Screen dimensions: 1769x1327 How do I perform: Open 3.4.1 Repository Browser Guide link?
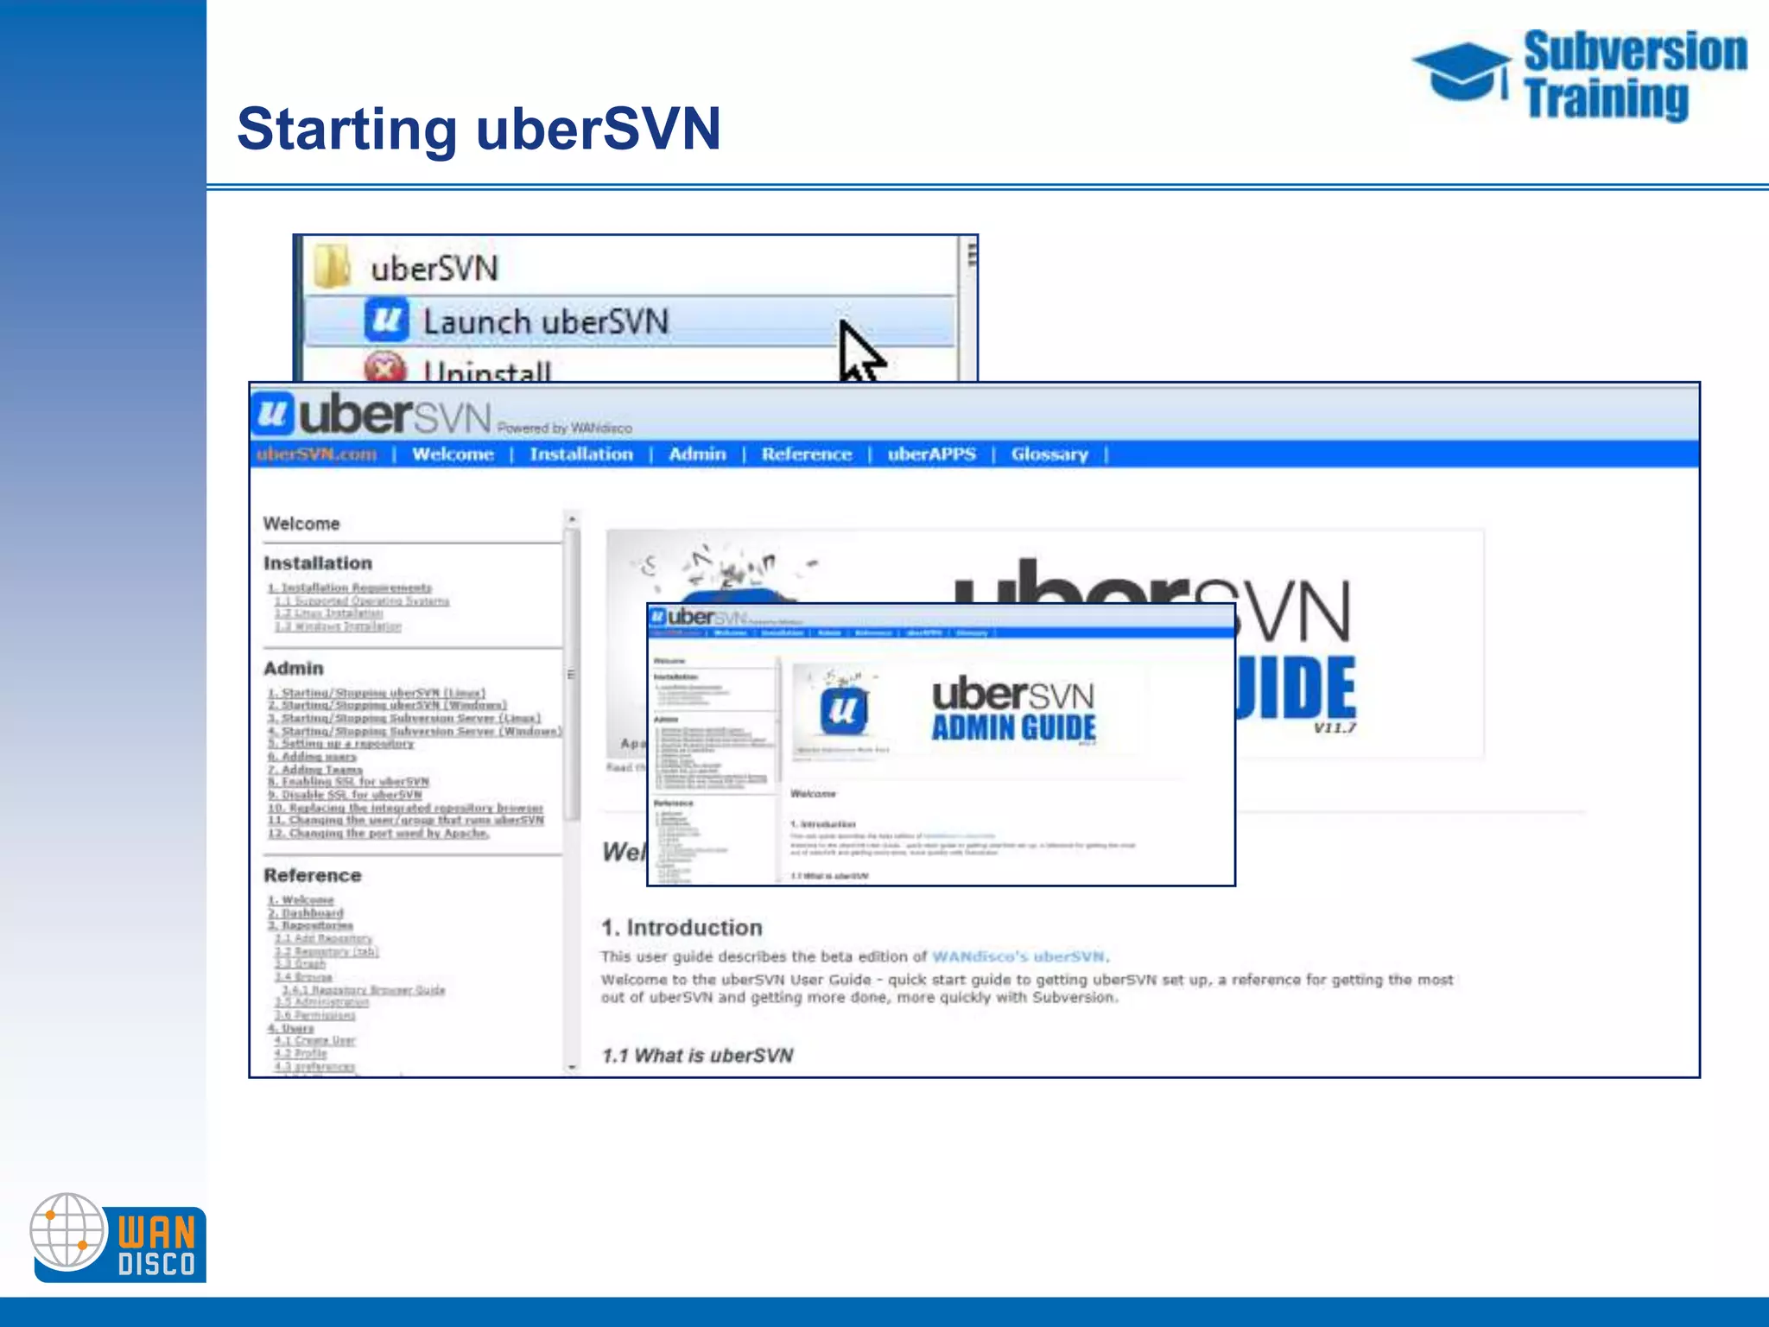(364, 990)
